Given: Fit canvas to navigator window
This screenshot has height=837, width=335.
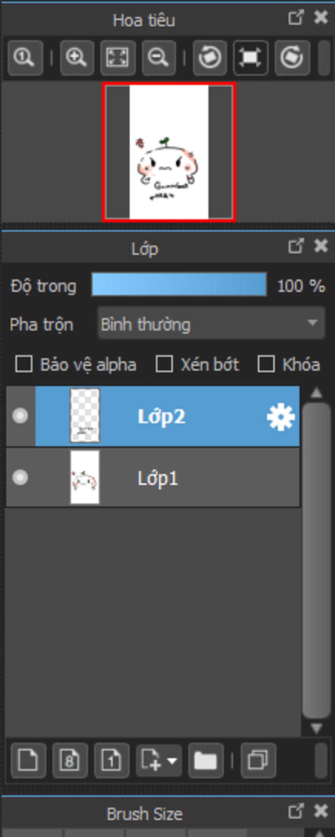Looking at the screenshot, I should point(118,58).
